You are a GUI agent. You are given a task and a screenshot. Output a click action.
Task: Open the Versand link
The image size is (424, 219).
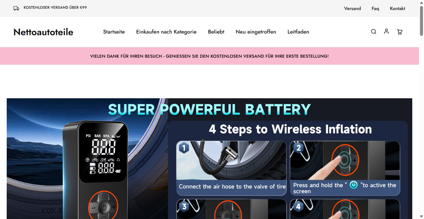click(353, 8)
